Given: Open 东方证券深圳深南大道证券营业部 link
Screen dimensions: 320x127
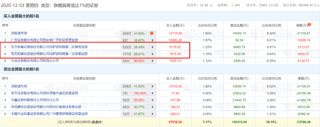Looking at the screenshot, I should coord(44,93).
